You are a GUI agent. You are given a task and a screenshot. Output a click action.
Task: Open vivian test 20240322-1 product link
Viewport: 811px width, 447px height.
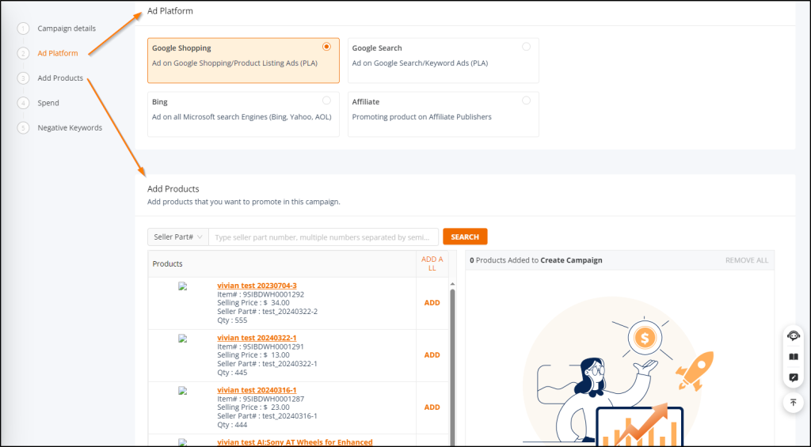[x=257, y=338]
